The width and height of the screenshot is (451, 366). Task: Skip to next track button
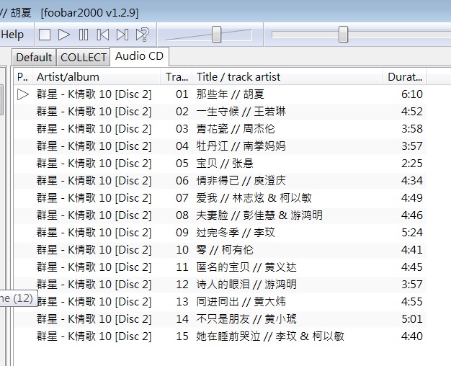pyautogui.click(x=122, y=35)
